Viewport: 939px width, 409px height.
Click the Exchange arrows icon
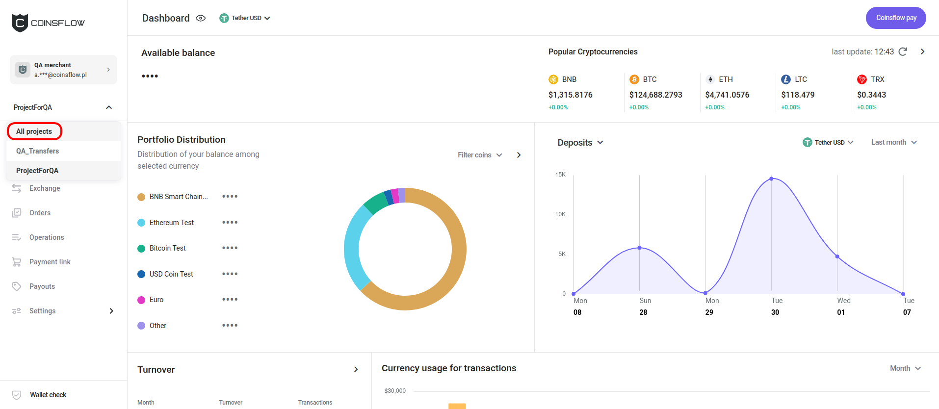(x=17, y=188)
